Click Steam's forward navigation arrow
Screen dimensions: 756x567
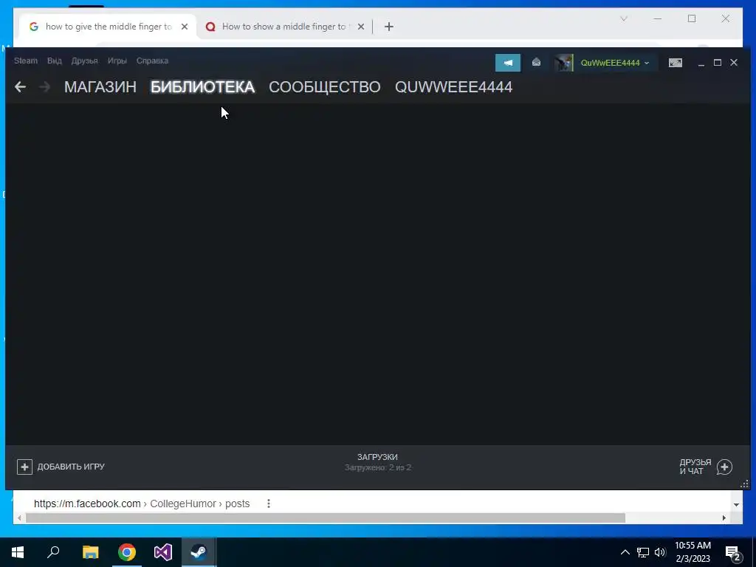tap(45, 87)
